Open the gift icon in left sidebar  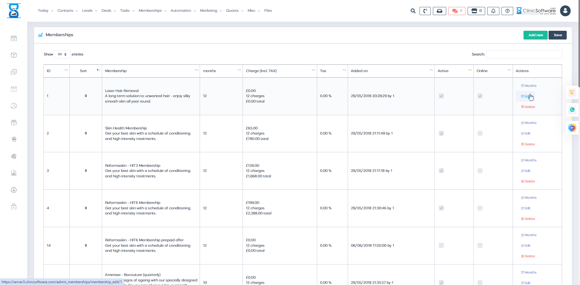point(14,122)
